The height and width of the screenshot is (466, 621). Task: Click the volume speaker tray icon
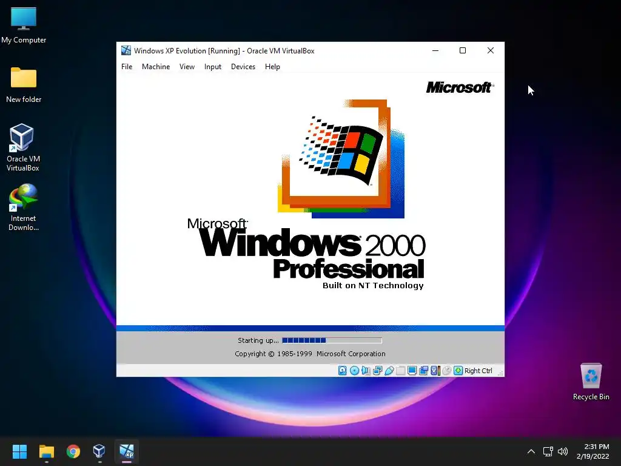(562, 451)
